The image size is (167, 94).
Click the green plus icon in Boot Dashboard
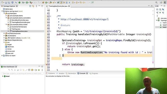[39, 70]
